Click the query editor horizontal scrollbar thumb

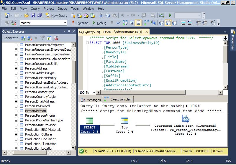click(x=143, y=93)
